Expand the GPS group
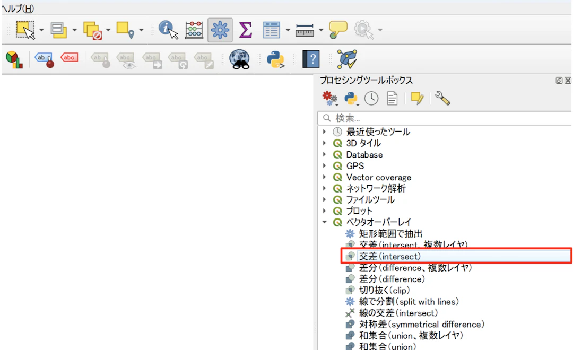 [324, 165]
